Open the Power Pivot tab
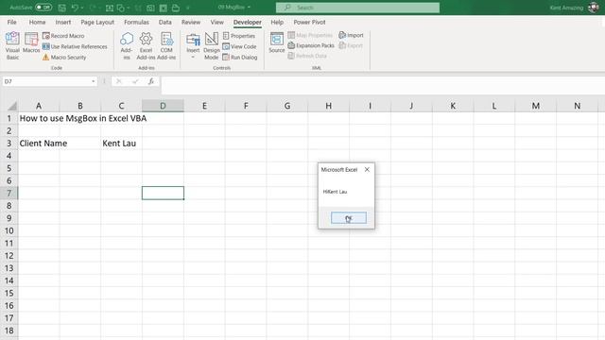 coord(309,23)
